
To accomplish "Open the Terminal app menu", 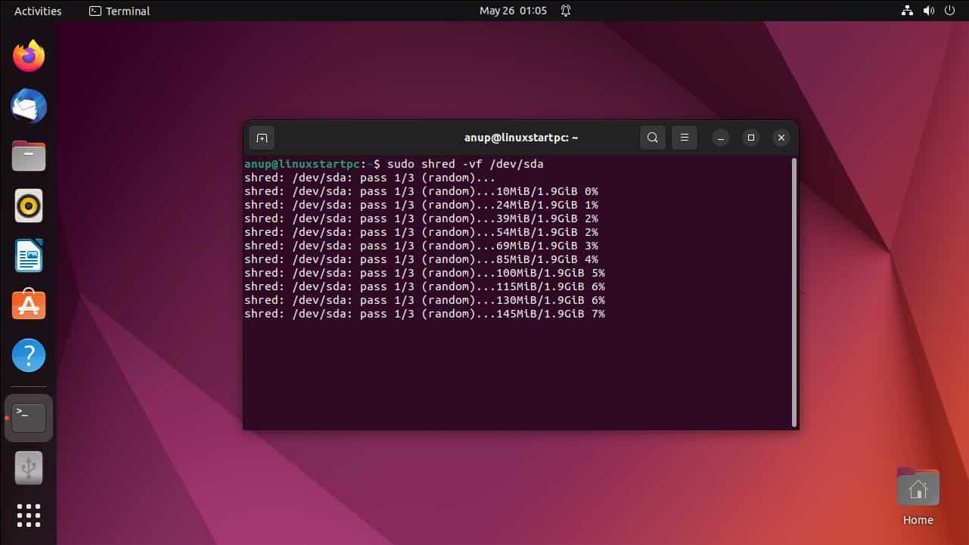I will pos(118,11).
